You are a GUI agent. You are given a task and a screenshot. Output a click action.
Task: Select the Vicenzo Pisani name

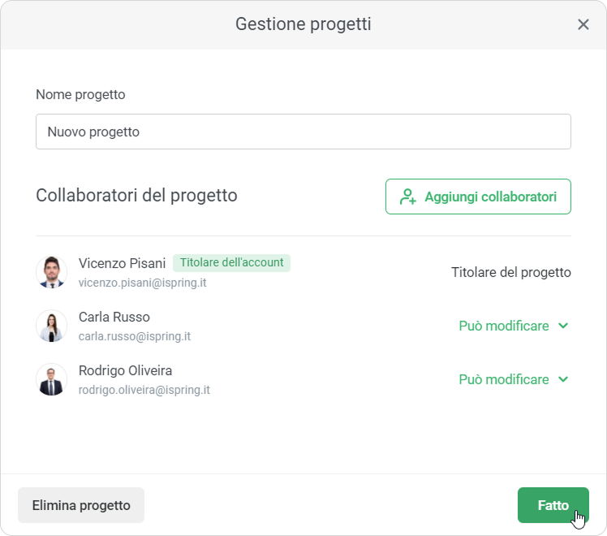click(x=122, y=263)
